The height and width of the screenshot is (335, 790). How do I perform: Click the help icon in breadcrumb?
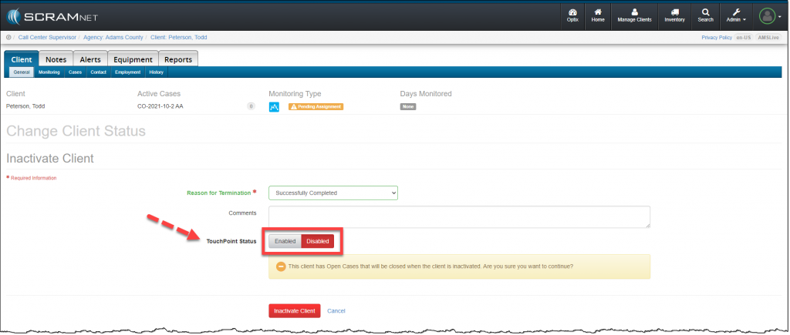tap(8, 37)
